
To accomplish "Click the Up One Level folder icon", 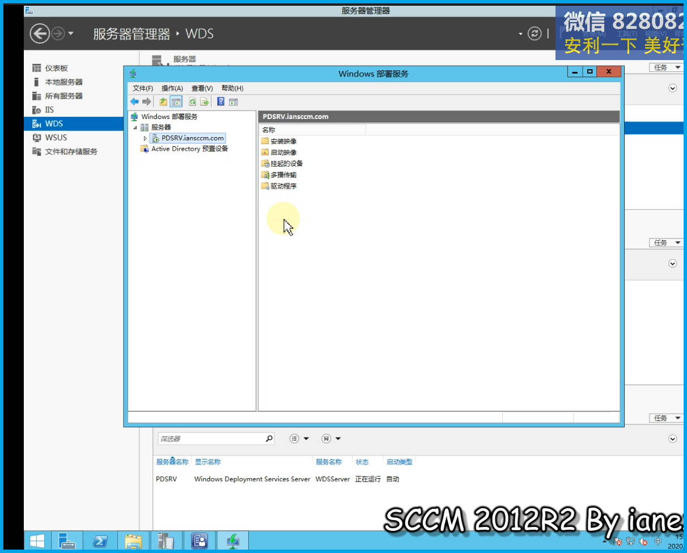I will 163,101.
